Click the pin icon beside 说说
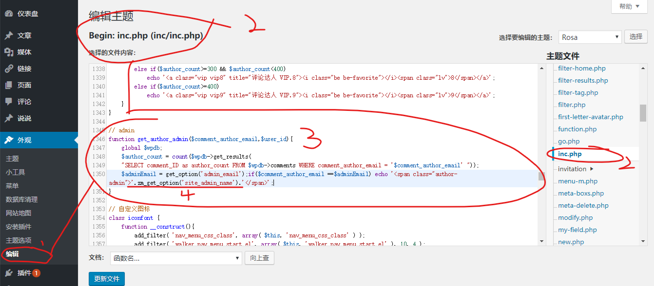The width and height of the screenshot is (654, 286). (x=9, y=118)
